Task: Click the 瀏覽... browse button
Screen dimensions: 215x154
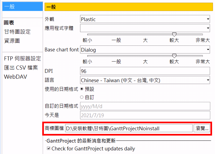Action: tap(202, 128)
